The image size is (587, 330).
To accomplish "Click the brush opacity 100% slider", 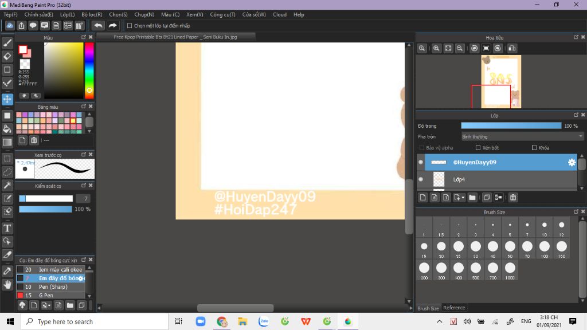I will [45, 209].
